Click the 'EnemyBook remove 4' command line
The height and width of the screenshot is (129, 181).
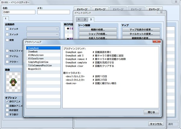tap(76, 59)
